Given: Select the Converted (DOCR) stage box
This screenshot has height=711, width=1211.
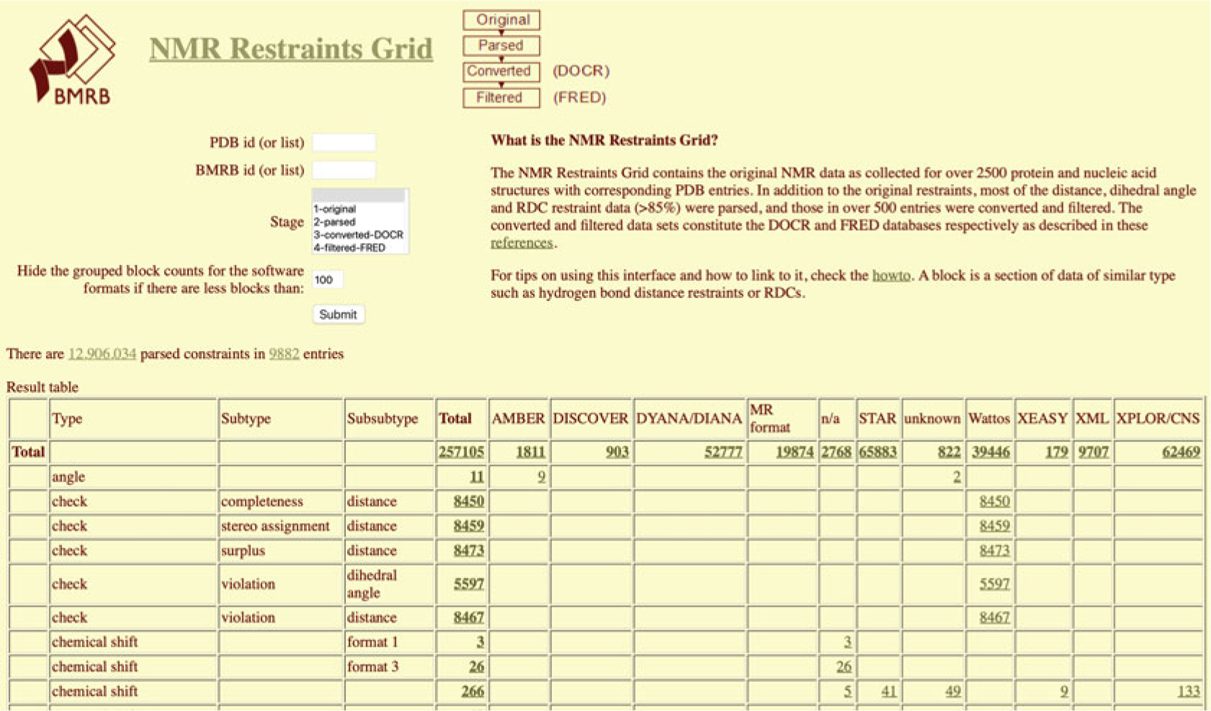Looking at the screenshot, I should pos(502,71).
